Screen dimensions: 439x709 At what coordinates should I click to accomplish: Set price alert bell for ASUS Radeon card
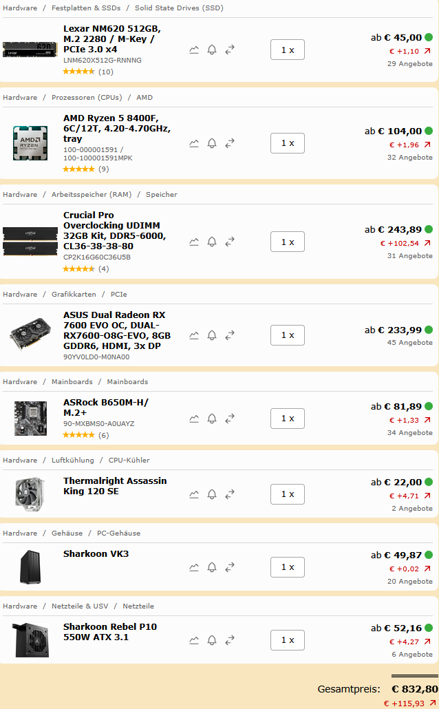click(x=212, y=335)
